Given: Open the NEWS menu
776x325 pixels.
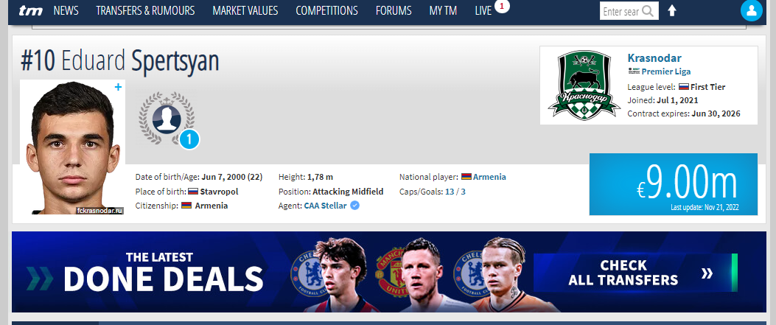Looking at the screenshot, I should click(66, 10).
